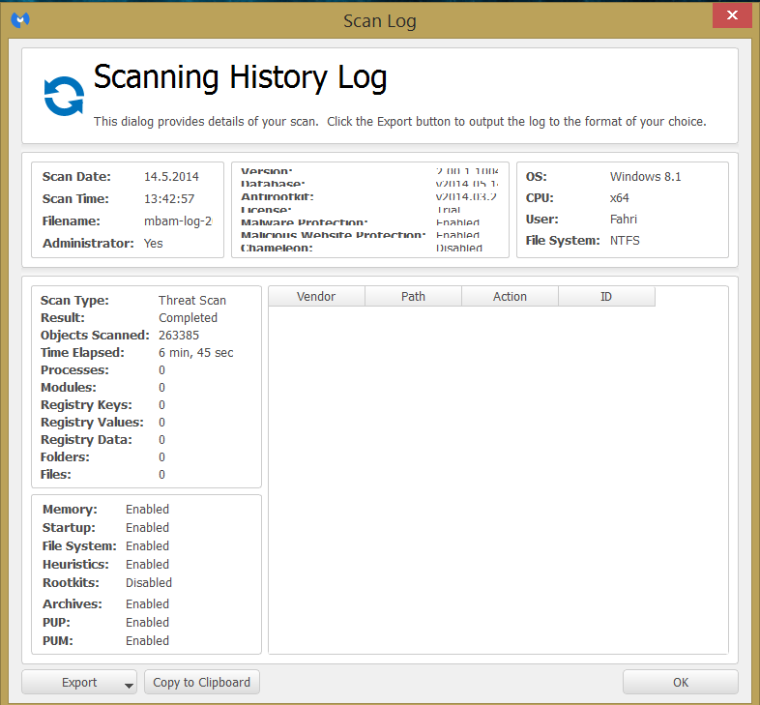760x705 pixels.
Task: Click the File System Enabled value in scan options
Action: (x=147, y=546)
